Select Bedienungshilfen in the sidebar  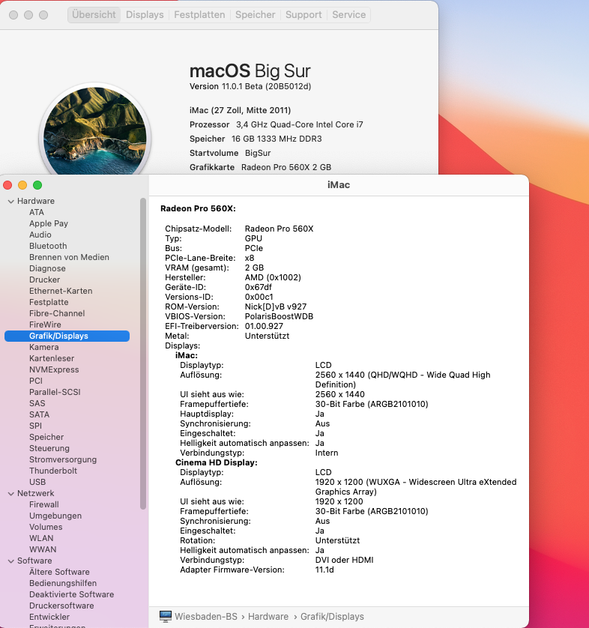pyautogui.click(x=62, y=583)
